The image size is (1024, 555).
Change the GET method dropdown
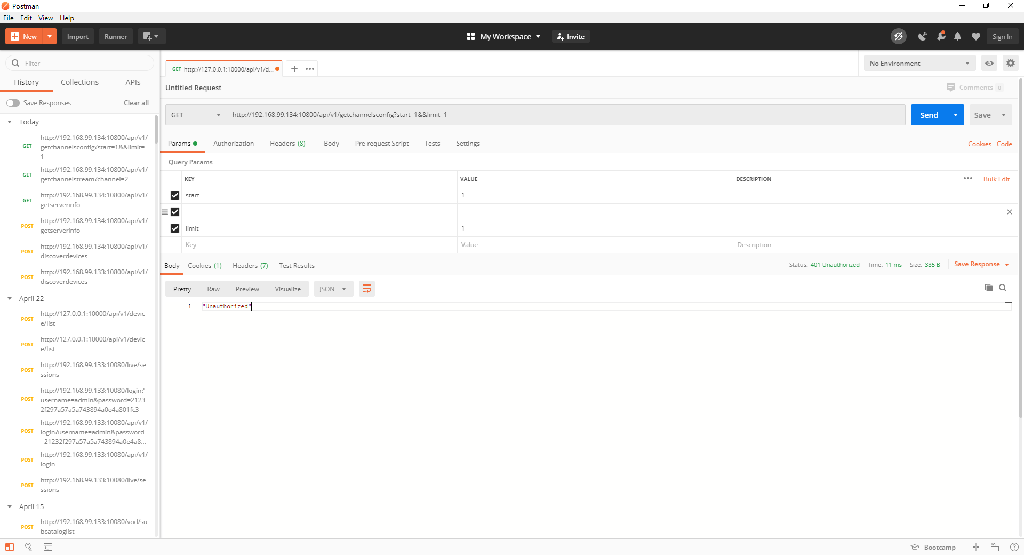point(196,115)
